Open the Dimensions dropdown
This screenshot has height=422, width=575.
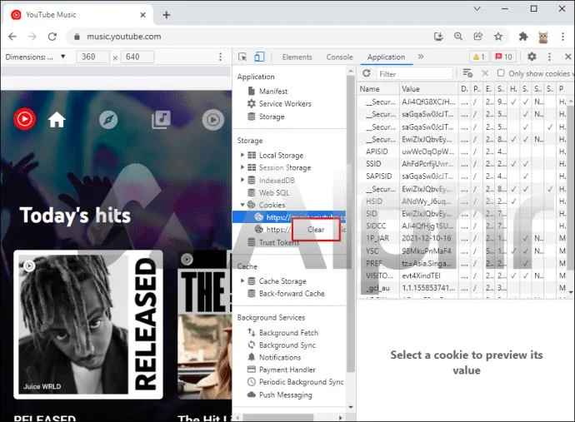click(35, 57)
